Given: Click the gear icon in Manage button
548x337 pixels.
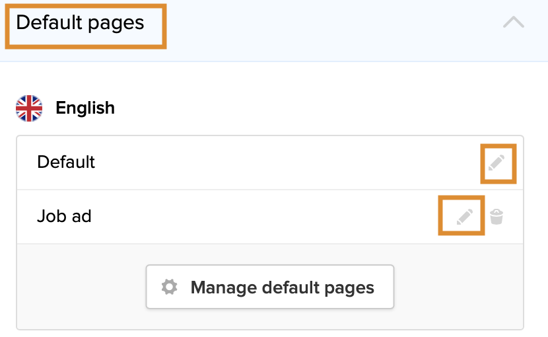Looking at the screenshot, I should pyautogui.click(x=170, y=287).
